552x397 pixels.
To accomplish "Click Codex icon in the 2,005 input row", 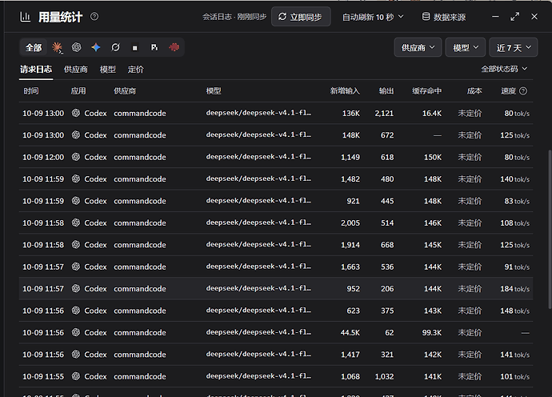I will 76,223.
